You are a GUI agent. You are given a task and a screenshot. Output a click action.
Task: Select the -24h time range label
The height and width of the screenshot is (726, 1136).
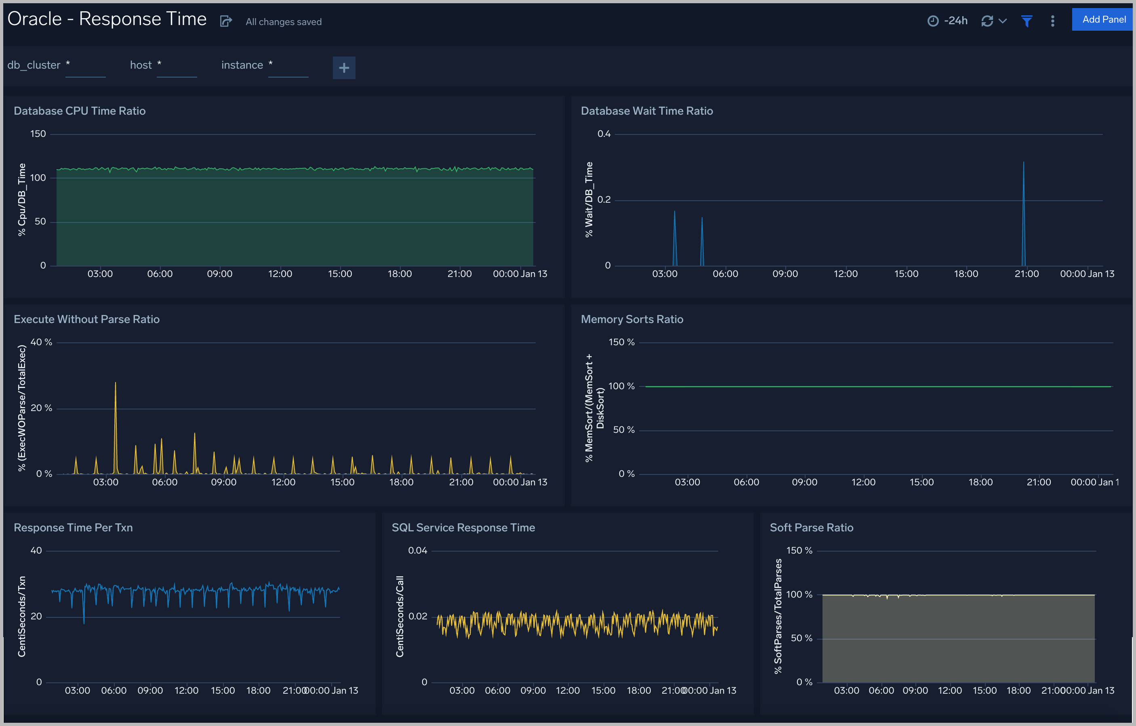click(x=956, y=21)
